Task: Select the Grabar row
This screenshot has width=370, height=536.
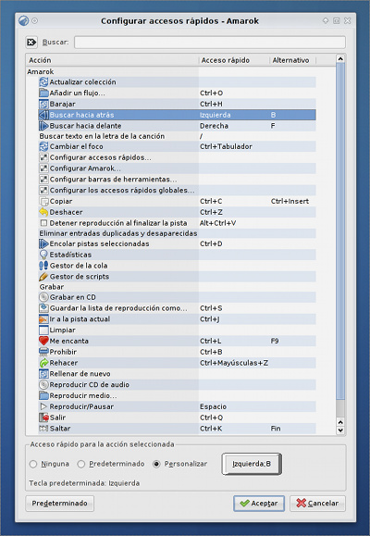Action: (x=178, y=287)
